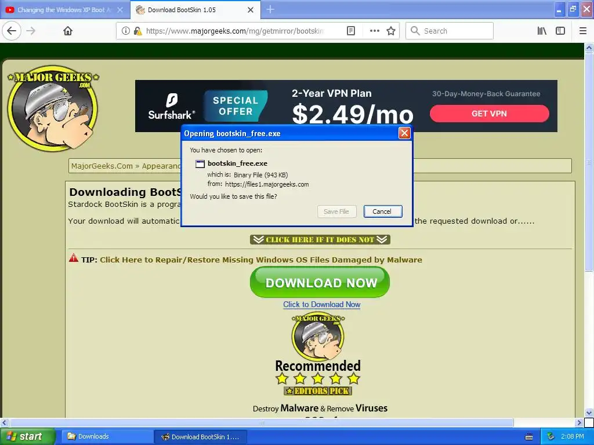Focus the Search input box
Screen dimensions: 594x445
[450, 31]
